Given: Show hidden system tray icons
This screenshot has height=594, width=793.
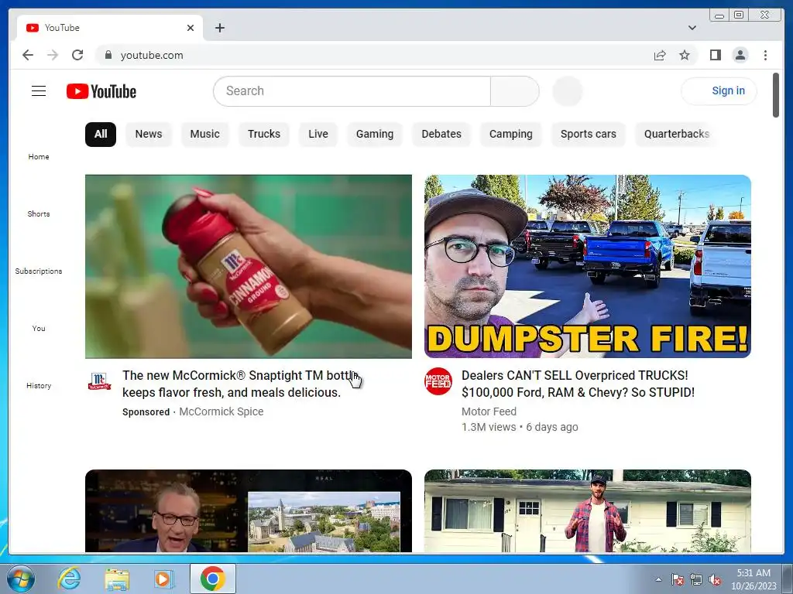Looking at the screenshot, I should [658, 579].
